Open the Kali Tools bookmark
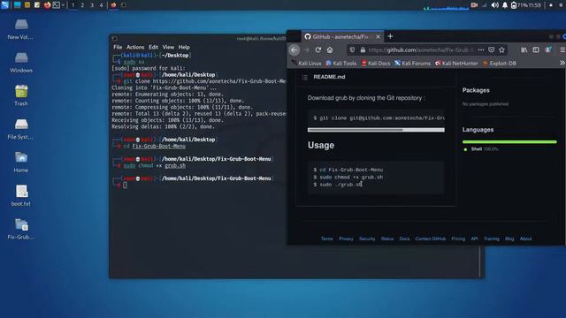 [341, 63]
